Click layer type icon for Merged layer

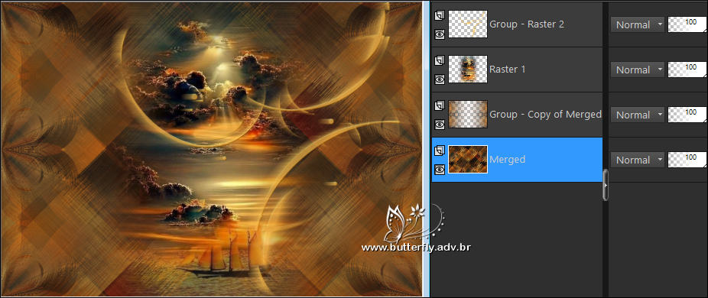440,151
